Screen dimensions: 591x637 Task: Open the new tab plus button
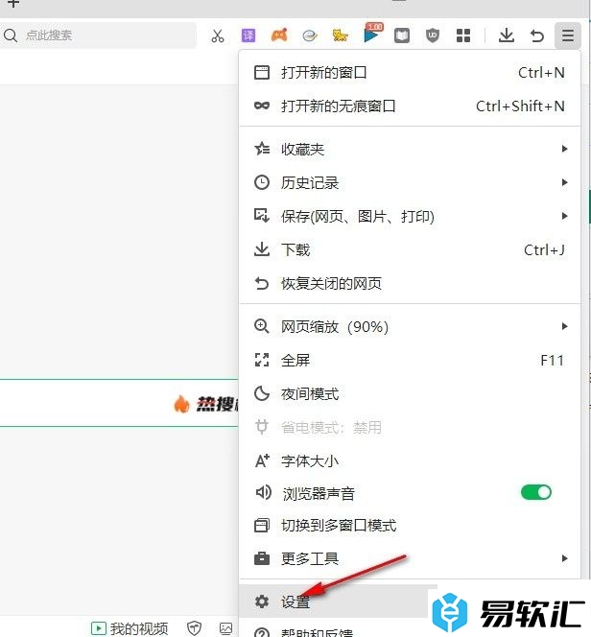pyautogui.click(x=13, y=4)
